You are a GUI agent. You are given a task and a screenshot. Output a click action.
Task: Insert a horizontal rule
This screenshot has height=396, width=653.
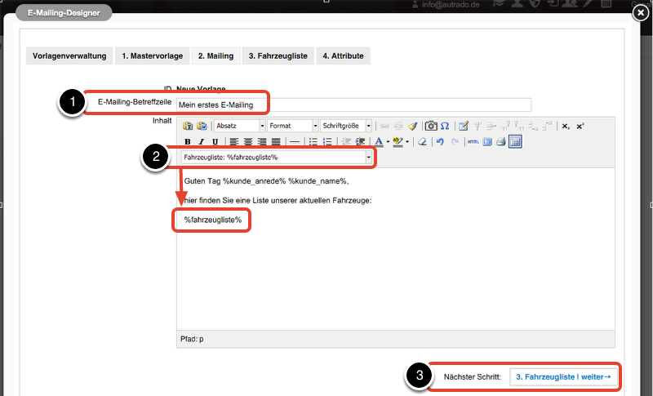click(x=295, y=141)
